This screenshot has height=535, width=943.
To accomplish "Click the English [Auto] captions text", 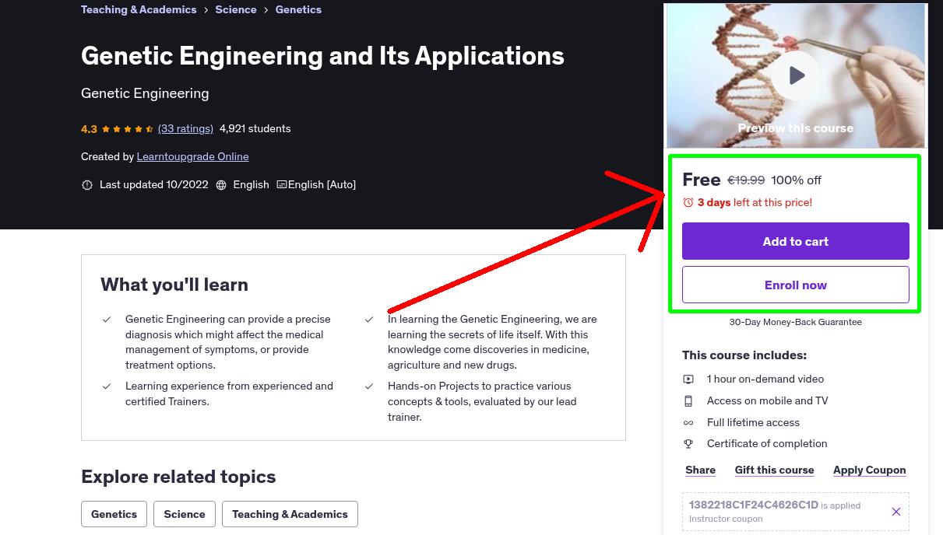I will point(322,185).
